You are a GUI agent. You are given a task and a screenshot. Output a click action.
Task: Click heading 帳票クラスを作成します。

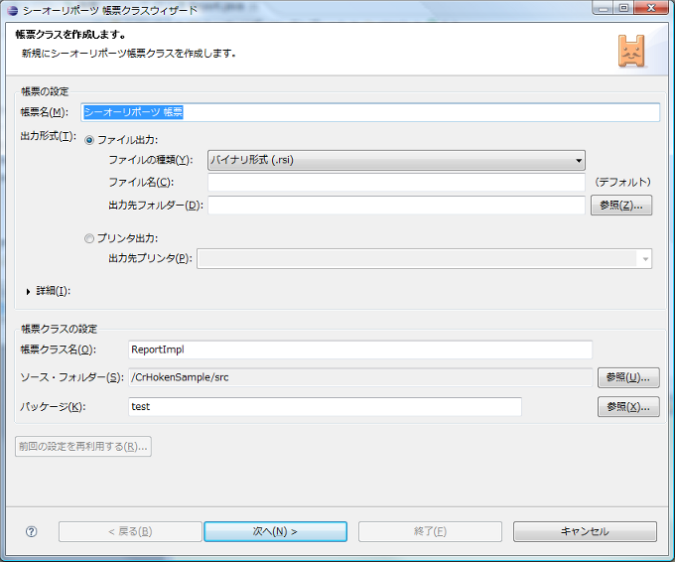pos(70,35)
